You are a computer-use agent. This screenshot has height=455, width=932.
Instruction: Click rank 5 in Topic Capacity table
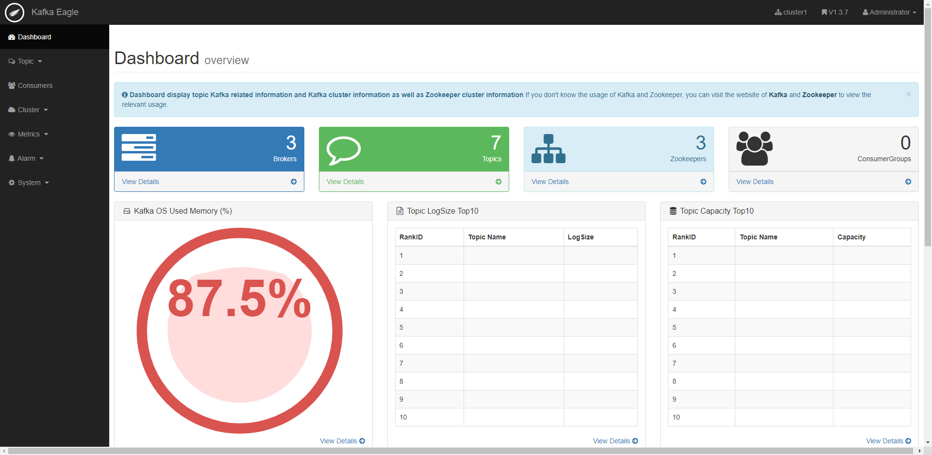click(x=674, y=327)
